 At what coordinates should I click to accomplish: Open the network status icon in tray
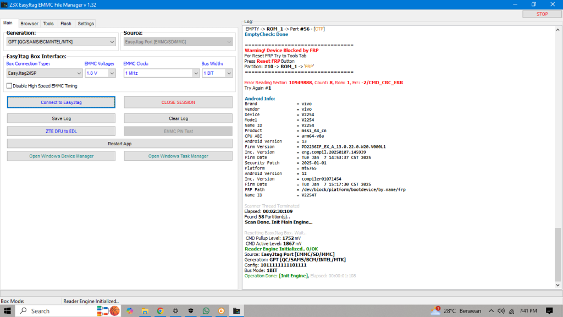point(512,311)
